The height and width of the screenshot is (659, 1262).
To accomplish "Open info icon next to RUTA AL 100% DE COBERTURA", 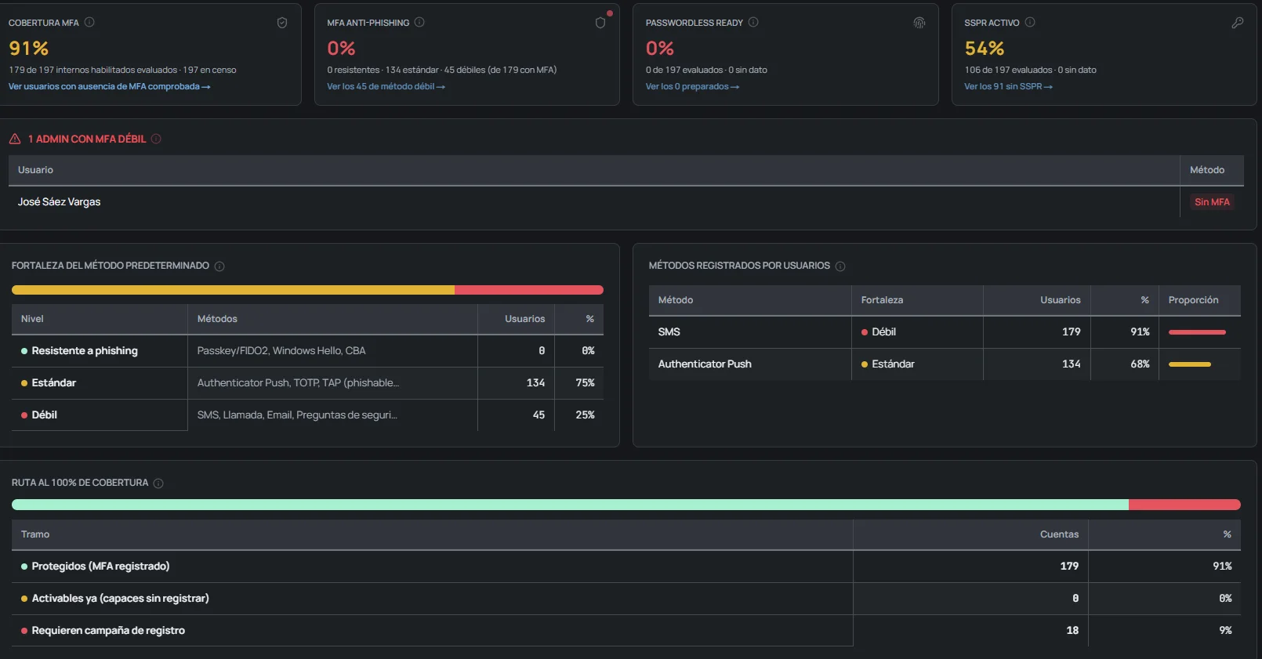I will (158, 483).
